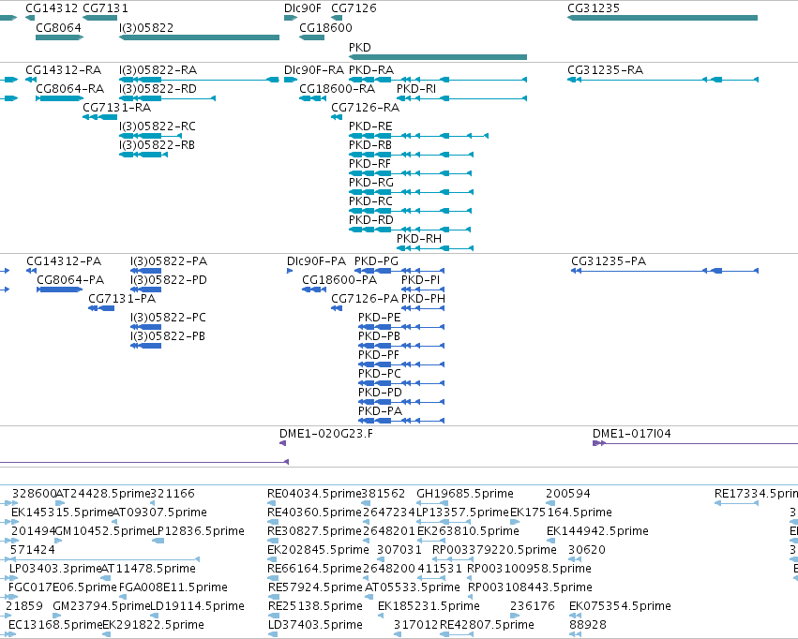Click EST AT11478.5prime
This screenshot has width=798, height=639.
148,568
